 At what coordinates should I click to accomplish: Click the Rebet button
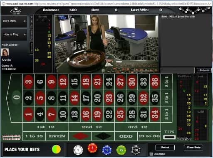click(165, 148)
